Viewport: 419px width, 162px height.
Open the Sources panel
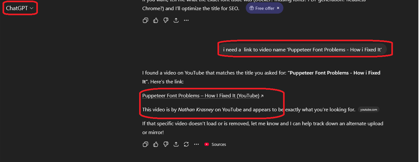(215, 144)
